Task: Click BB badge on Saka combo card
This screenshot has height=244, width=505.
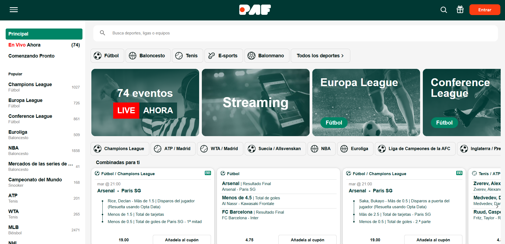Action: (x=459, y=173)
